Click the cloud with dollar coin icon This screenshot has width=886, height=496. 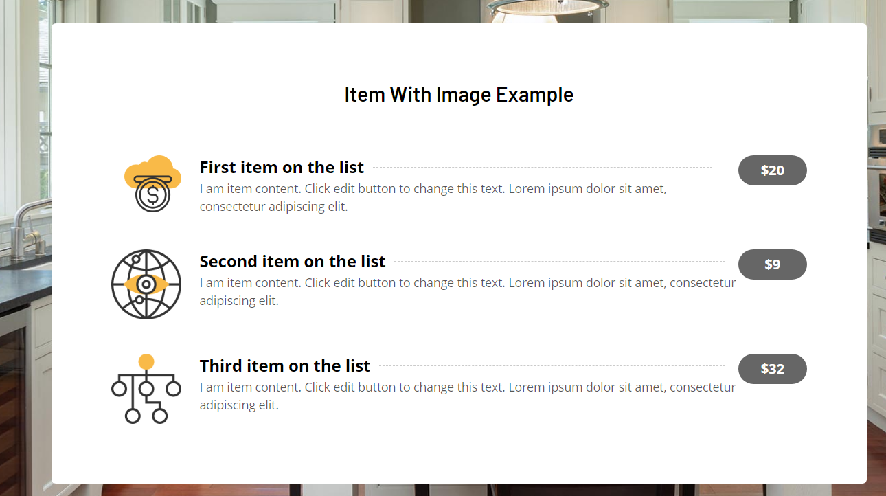click(152, 183)
